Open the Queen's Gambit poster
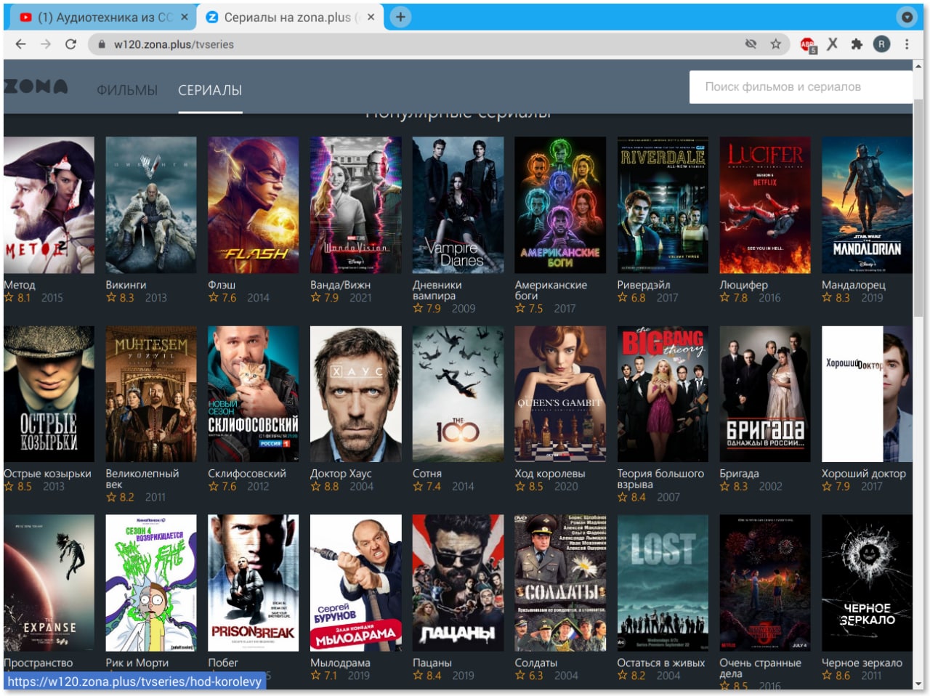 (x=560, y=394)
